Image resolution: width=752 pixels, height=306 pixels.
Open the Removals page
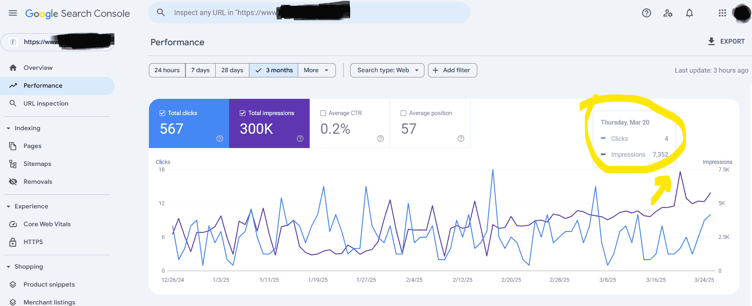57,182
